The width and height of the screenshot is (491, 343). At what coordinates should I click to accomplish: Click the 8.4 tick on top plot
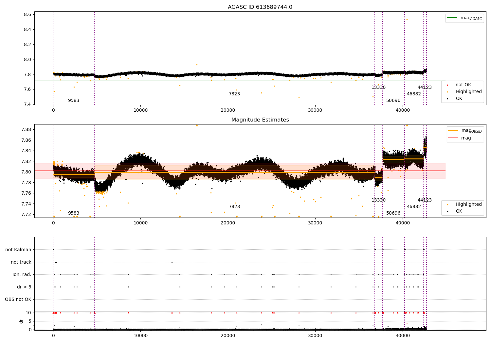(x=27, y=30)
